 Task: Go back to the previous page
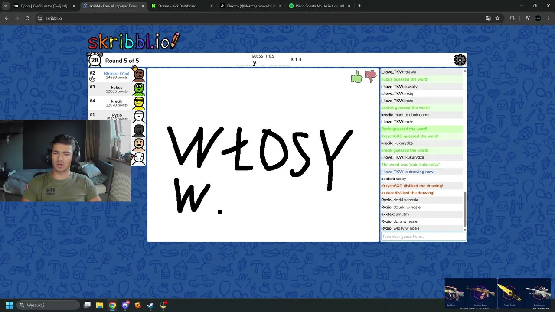pos(7,18)
